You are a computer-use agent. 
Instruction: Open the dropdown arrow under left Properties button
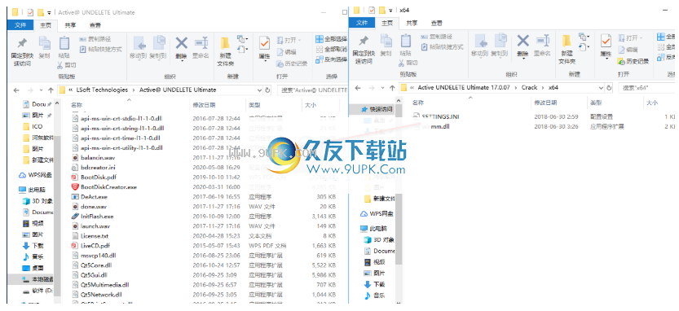point(265,60)
